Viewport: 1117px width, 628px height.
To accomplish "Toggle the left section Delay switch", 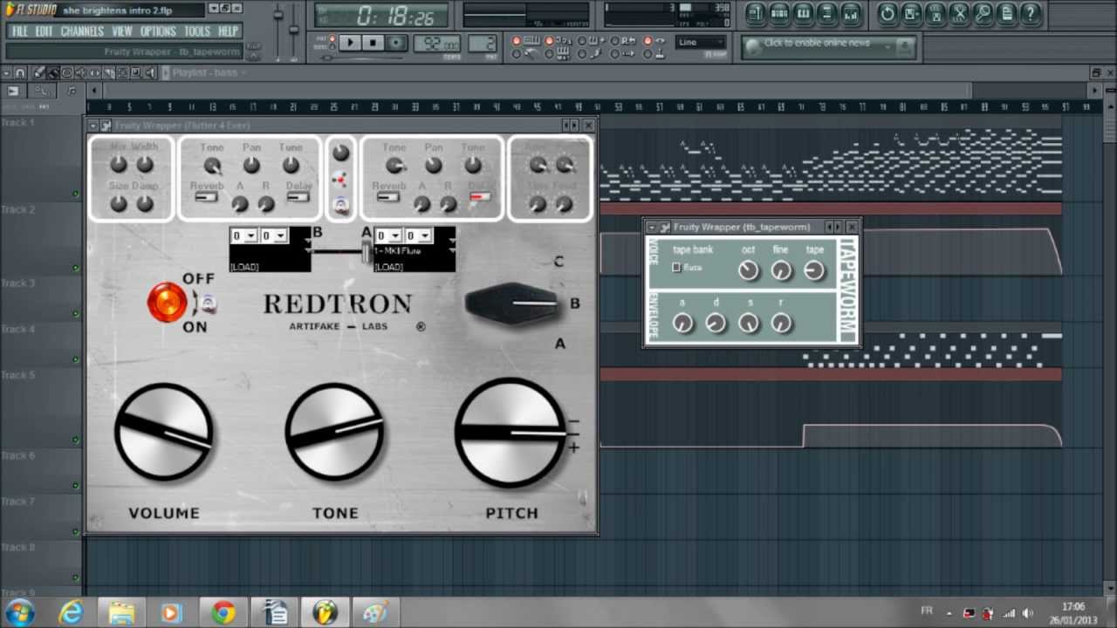I will pyautogui.click(x=298, y=197).
